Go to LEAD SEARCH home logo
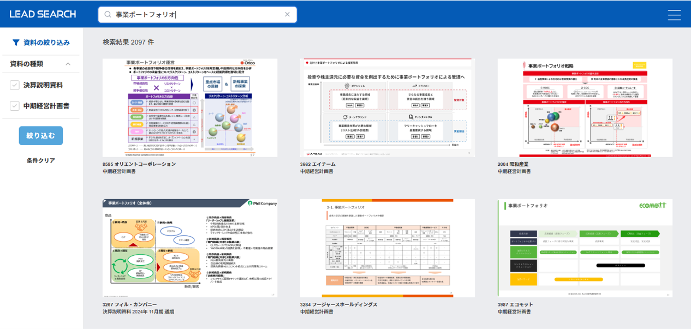The height and width of the screenshot is (329, 691). (x=43, y=14)
